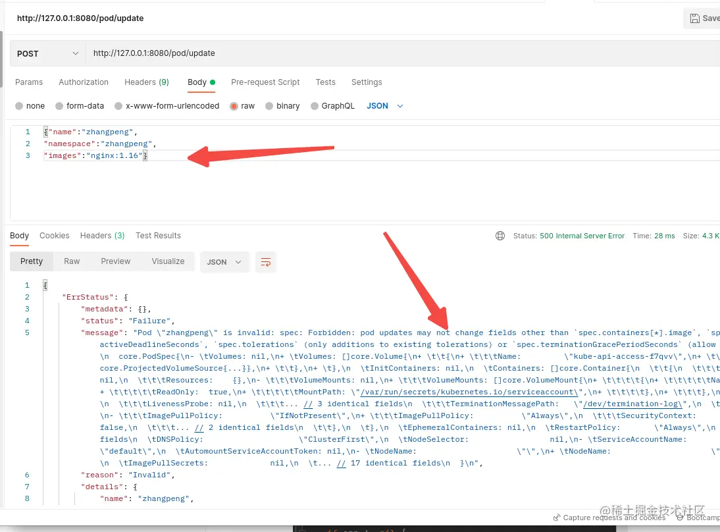The width and height of the screenshot is (720, 532).
Task: Open the request body JSON format dropdown
Action: (385, 106)
